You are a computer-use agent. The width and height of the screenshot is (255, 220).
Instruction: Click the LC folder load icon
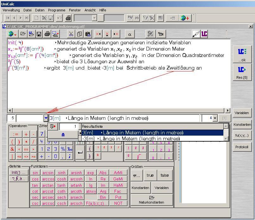click(31, 34)
